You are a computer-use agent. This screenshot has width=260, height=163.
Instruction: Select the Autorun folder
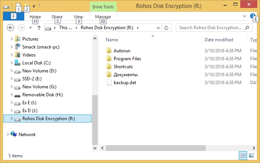point(122,51)
